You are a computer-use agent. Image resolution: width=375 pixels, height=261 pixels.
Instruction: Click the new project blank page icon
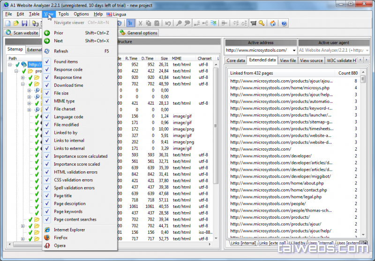pos(8,23)
